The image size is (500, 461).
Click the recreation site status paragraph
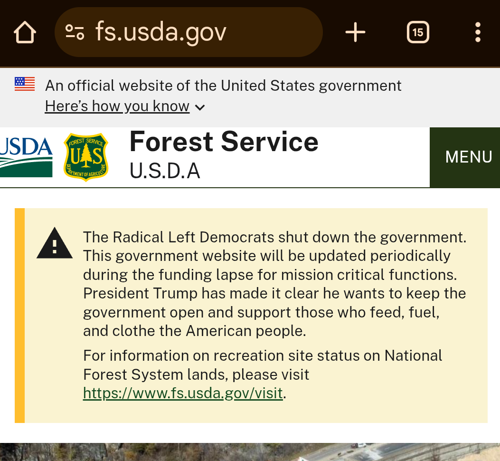[x=262, y=365]
